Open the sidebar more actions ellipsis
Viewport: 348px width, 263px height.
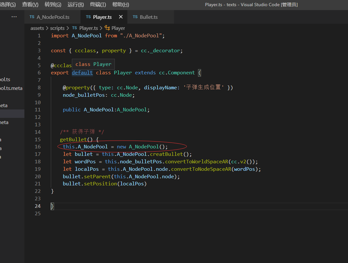pyautogui.click(x=14, y=17)
